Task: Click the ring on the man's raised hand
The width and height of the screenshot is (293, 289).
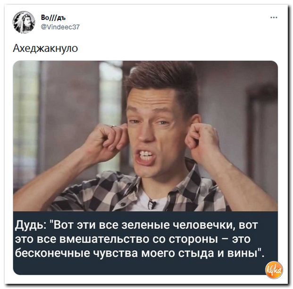Action: point(113,126)
